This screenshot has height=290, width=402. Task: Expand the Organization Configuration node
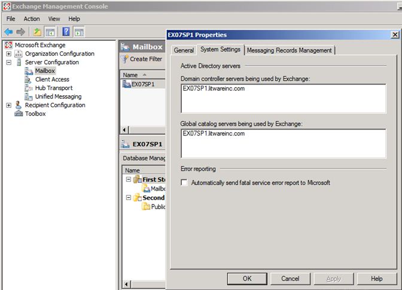[x=9, y=54]
